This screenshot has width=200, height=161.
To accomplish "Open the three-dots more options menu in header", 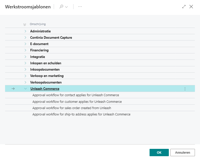I will [80, 7].
